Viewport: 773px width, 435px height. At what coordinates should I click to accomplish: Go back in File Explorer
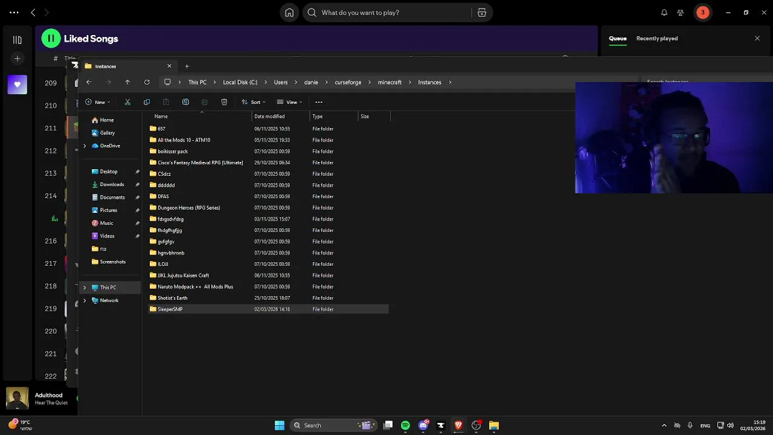click(x=89, y=82)
